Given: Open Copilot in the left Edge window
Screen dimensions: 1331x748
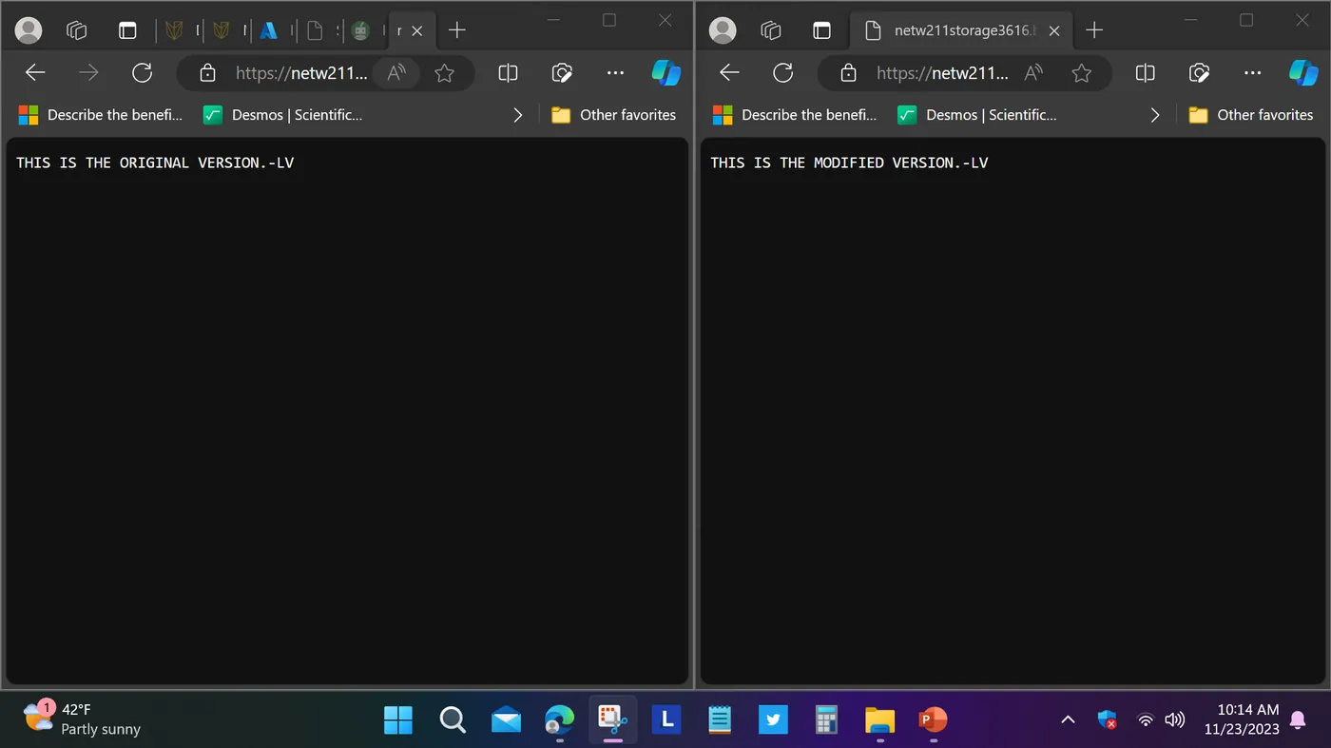Looking at the screenshot, I should click(666, 72).
